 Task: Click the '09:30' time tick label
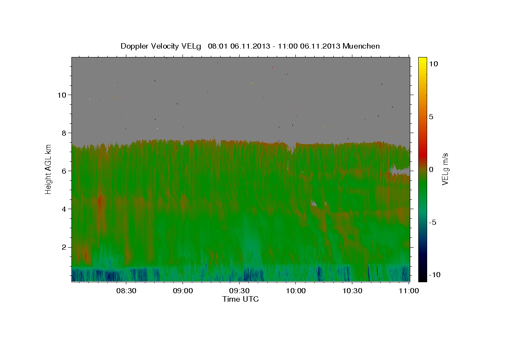(239, 291)
